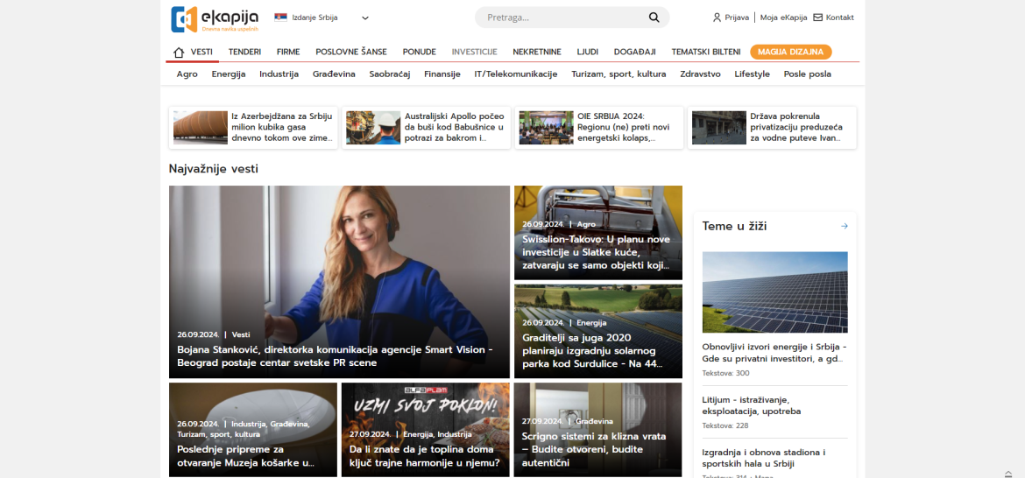The width and height of the screenshot is (1025, 478).
Task: Select the Posle posla category
Action: coord(808,74)
